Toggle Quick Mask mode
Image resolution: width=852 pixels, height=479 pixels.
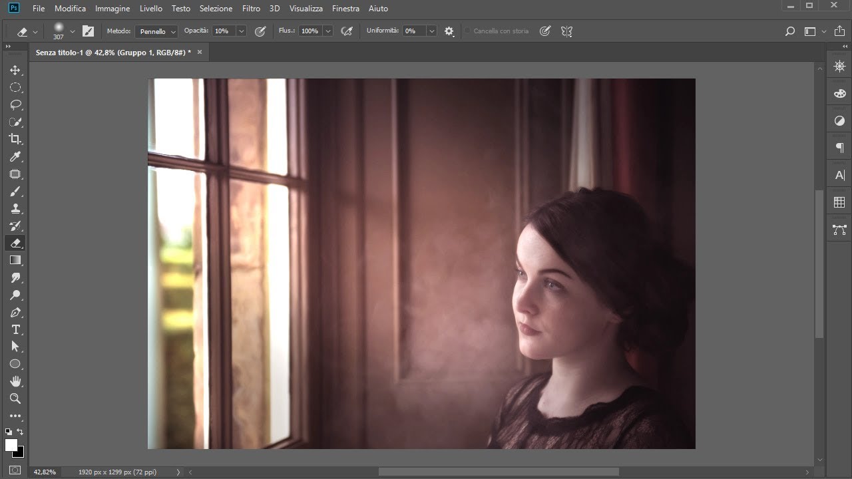pos(15,470)
